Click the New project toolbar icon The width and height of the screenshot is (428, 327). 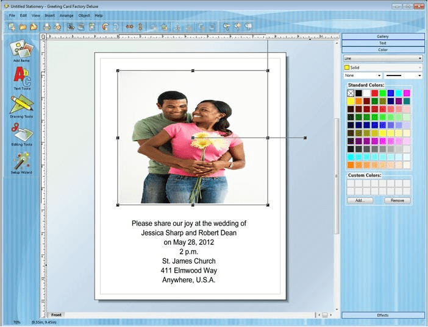(12, 27)
